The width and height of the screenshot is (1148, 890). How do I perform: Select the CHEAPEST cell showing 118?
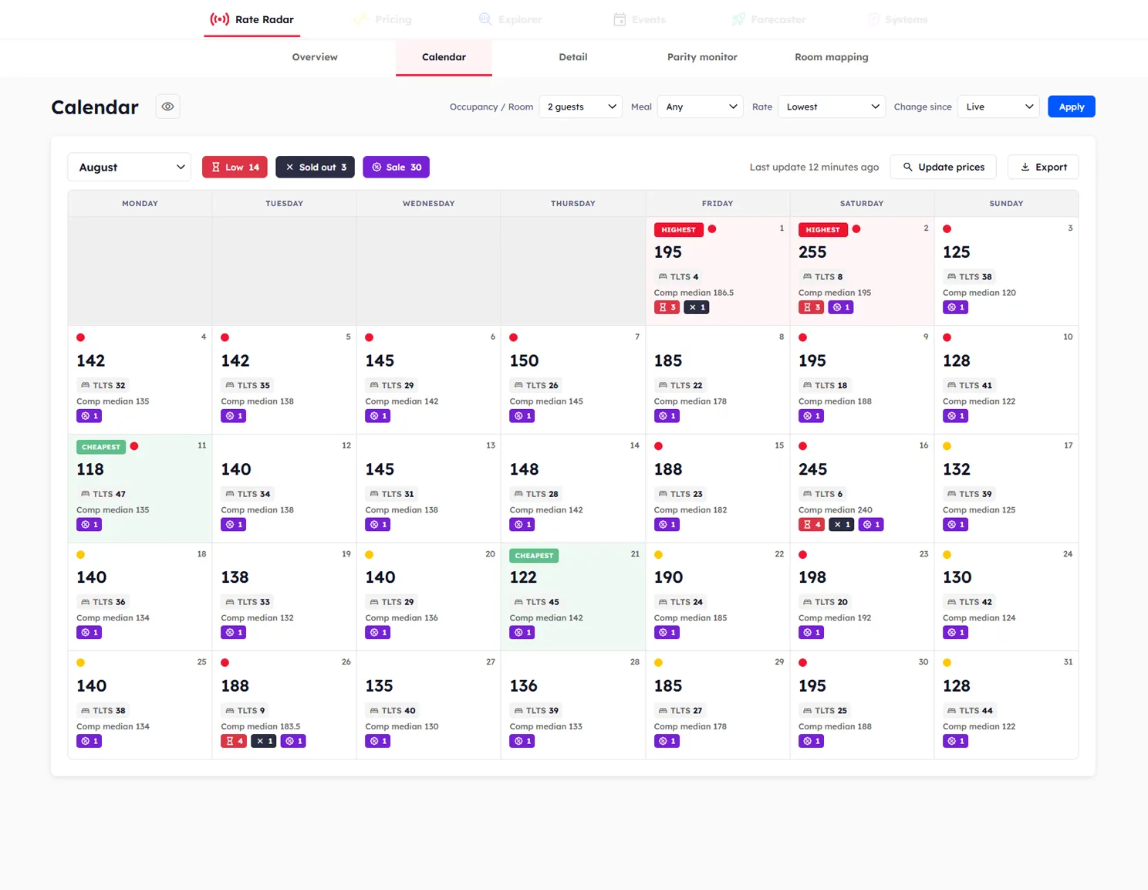point(139,486)
